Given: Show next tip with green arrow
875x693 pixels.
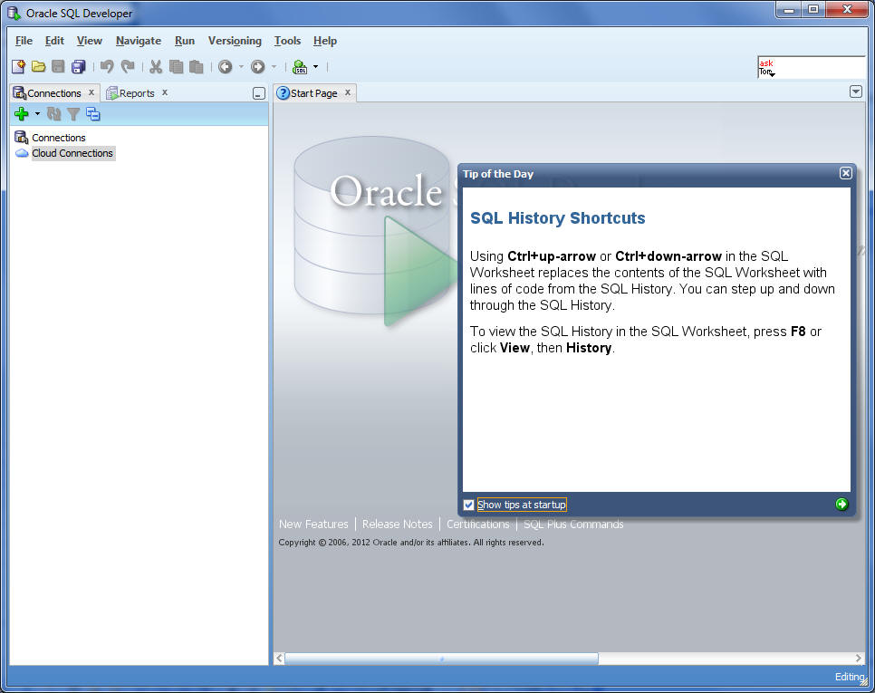Looking at the screenshot, I should click(841, 505).
